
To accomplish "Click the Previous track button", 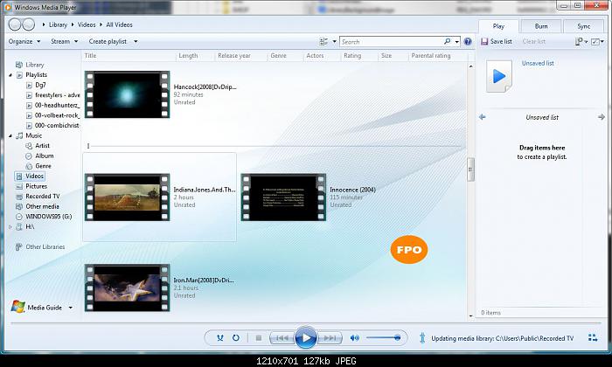I will click(x=282, y=338).
